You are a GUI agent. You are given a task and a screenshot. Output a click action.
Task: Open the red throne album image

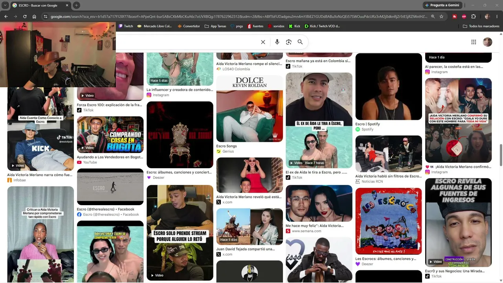(x=180, y=135)
